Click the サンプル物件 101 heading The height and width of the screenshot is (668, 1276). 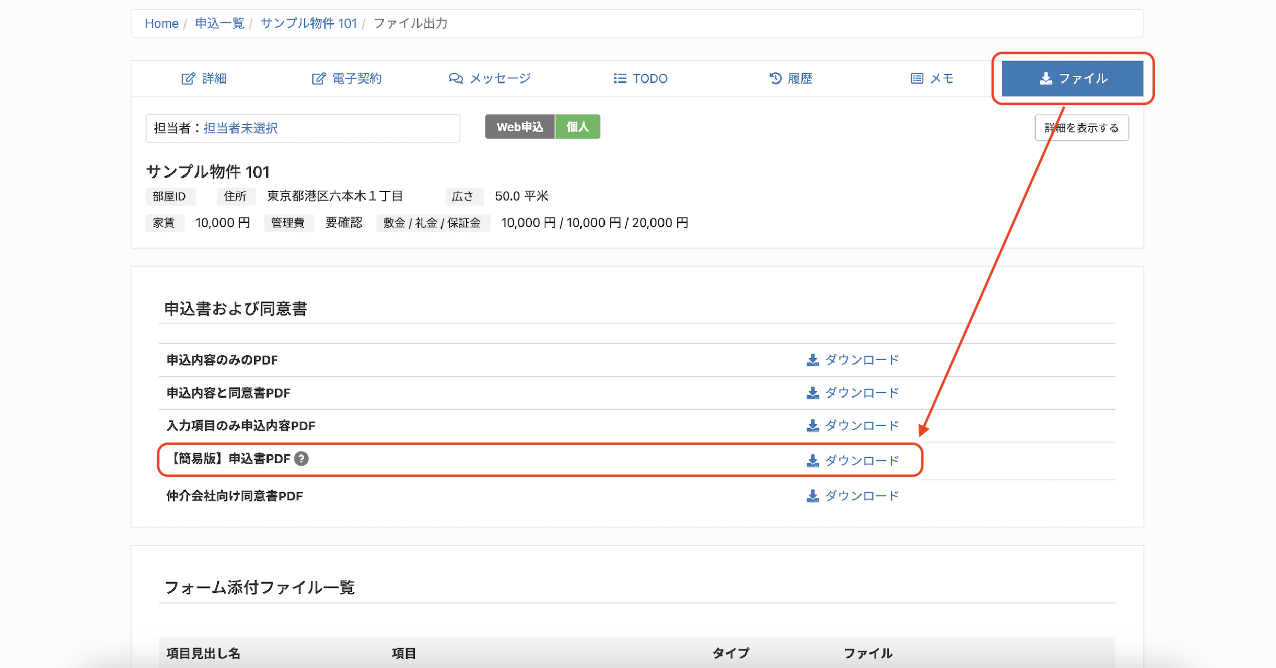pyautogui.click(x=208, y=172)
